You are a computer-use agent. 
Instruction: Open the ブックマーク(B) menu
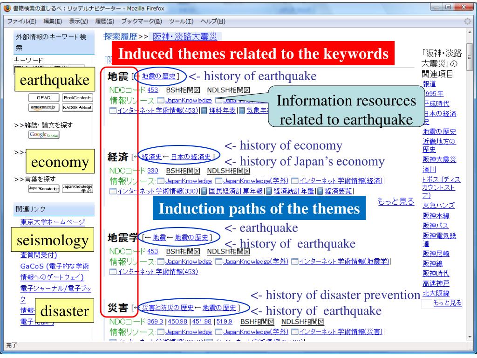[142, 21]
